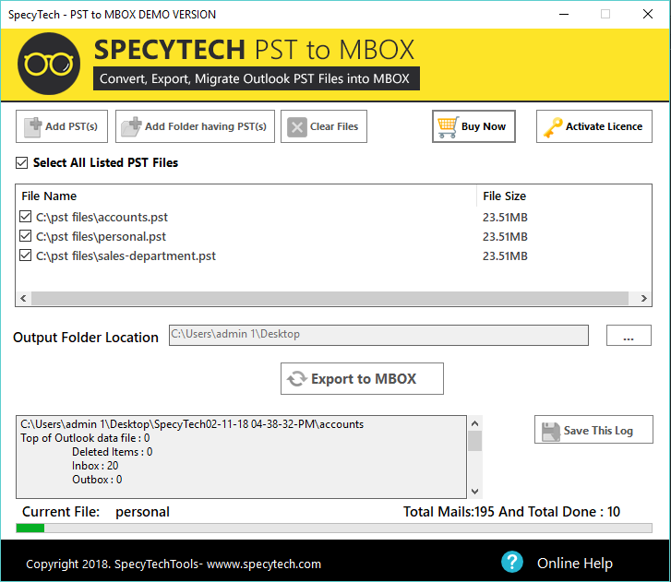Click the Save This Log button
The height and width of the screenshot is (582, 671).
tap(593, 429)
